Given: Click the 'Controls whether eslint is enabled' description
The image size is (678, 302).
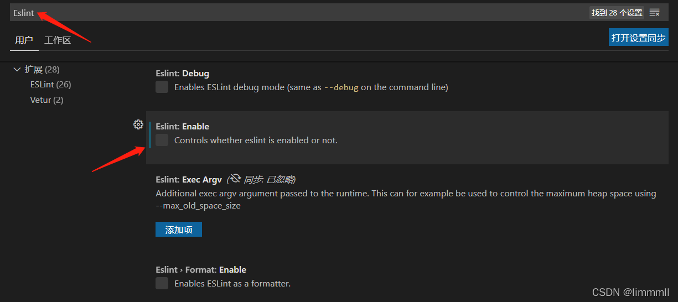Looking at the screenshot, I should pyautogui.click(x=256, y=140).
